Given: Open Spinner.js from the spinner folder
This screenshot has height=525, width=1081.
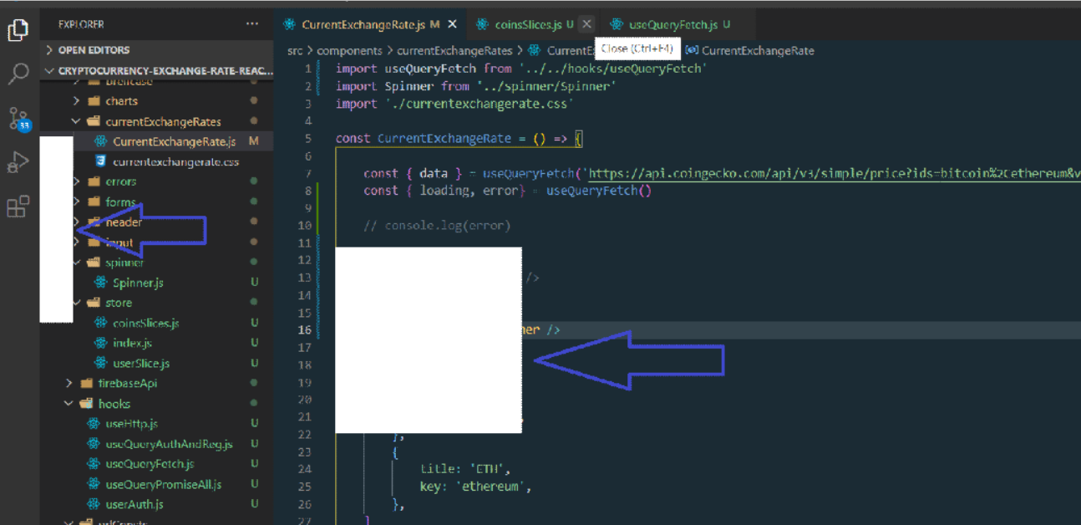Looking at the screenshot, I should point(136,282).
